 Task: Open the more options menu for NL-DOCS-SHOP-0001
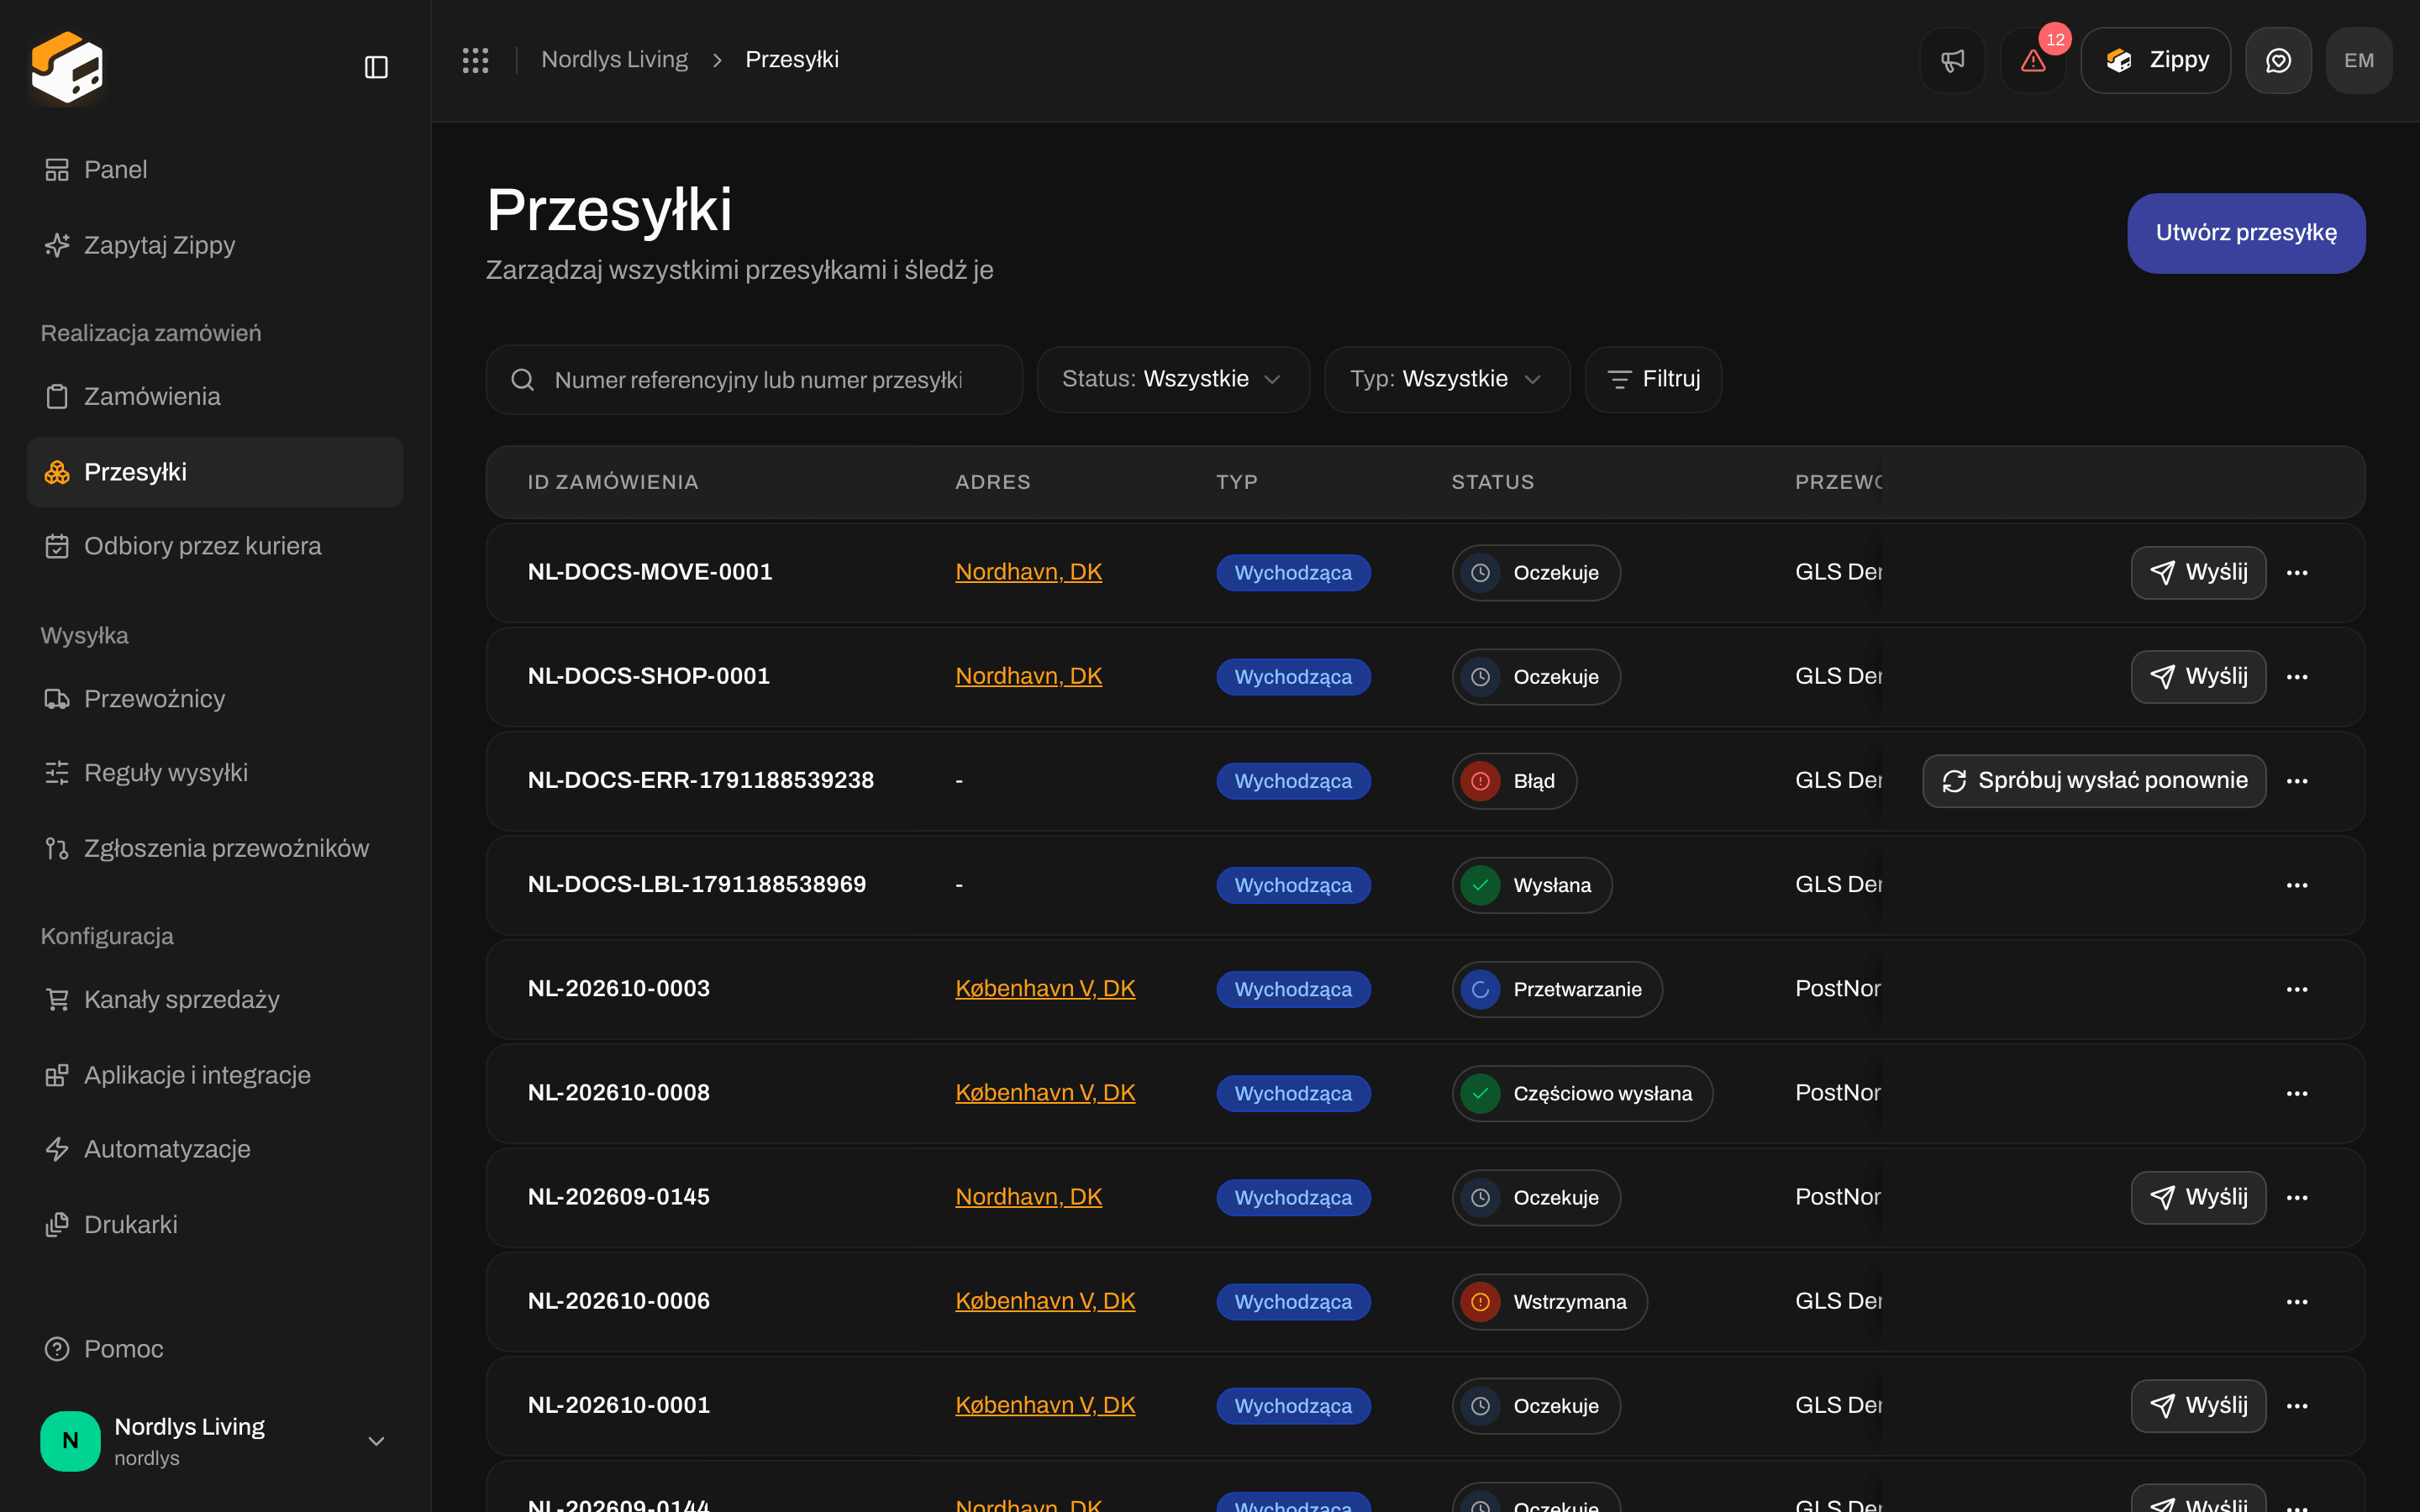pyautogui.click(x=2297, y=677)
